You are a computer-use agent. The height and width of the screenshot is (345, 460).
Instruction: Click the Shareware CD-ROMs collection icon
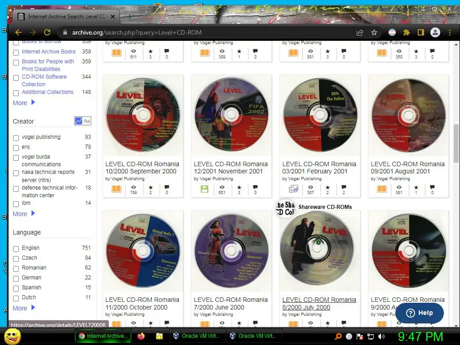pyautogui.click(x=285, y=208)
